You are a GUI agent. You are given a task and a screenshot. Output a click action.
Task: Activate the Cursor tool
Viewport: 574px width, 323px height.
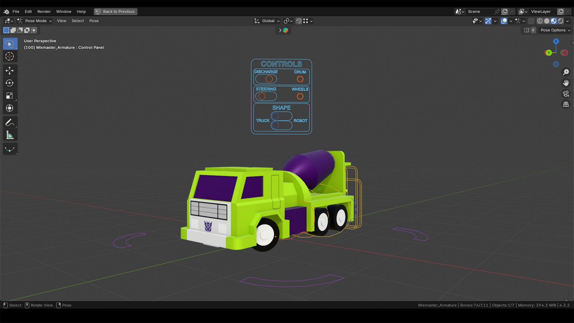(x=10, y=56)
